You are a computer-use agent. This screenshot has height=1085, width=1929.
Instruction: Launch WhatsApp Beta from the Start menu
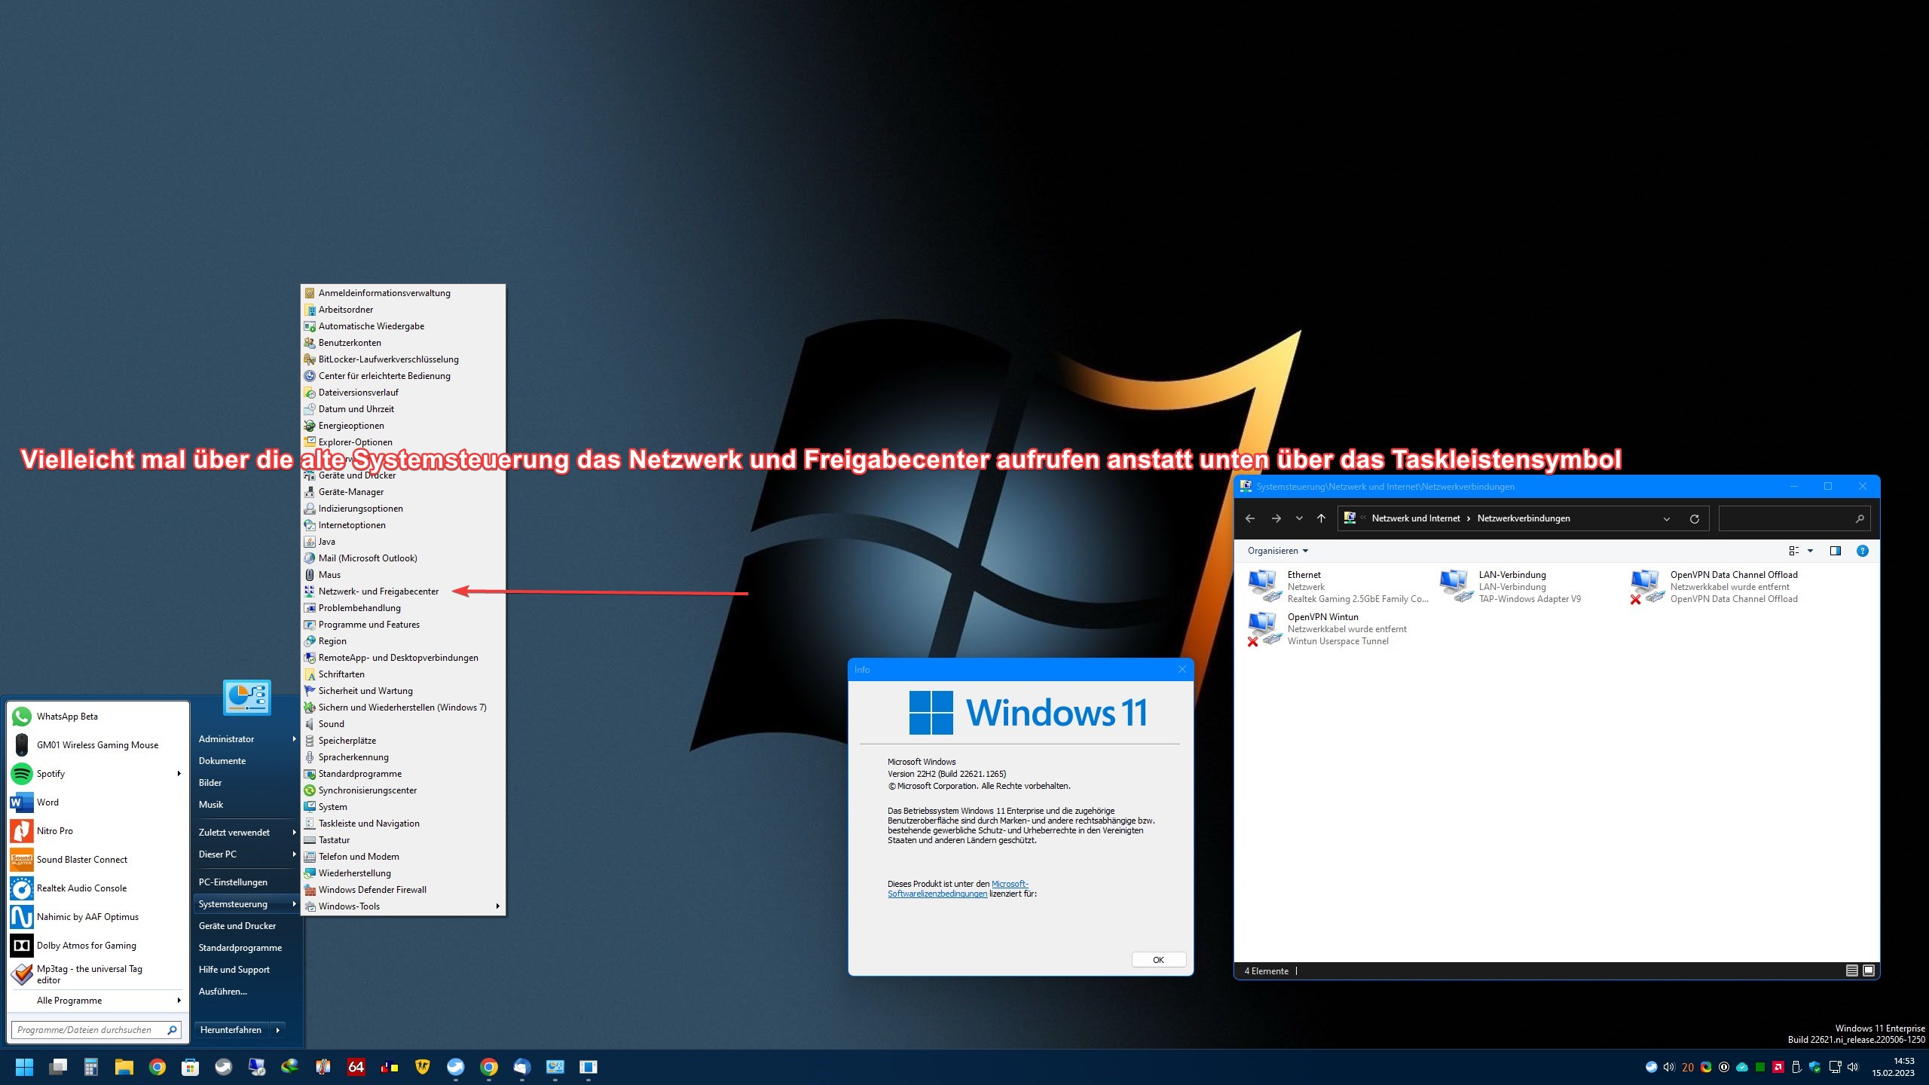96,717
